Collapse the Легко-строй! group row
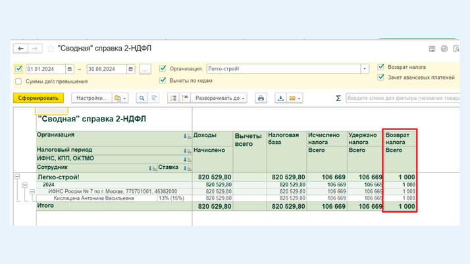470x264 pixels. coord(18,177)
